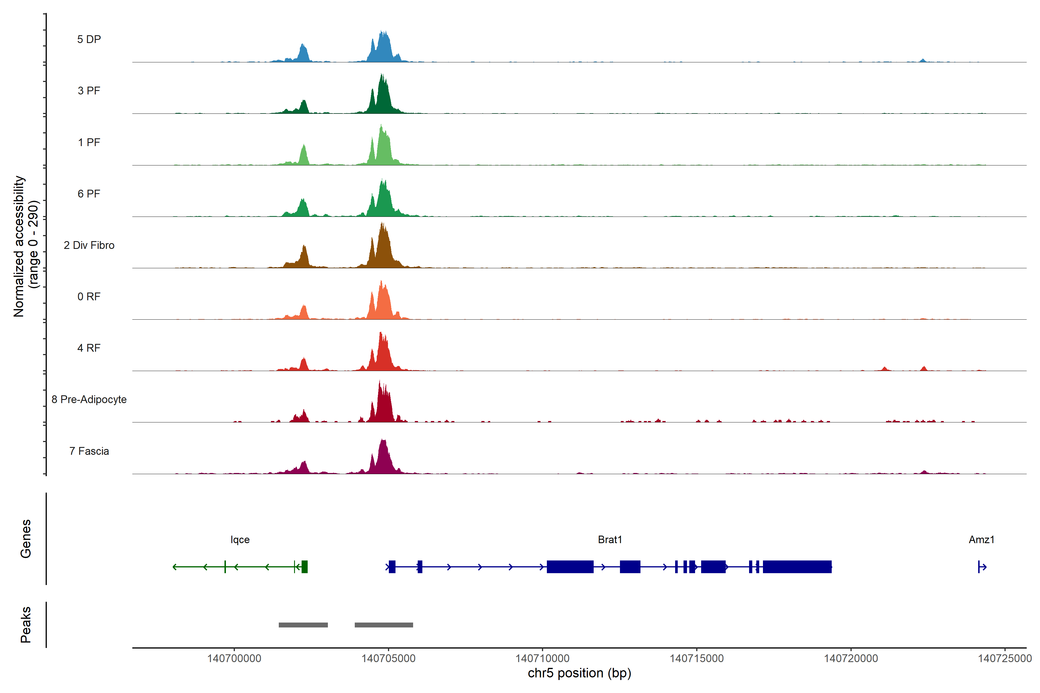The width and height of the screenshot is (1040, 693).
Task: Click the Brat1 gene name
Action: coord(610,540)
